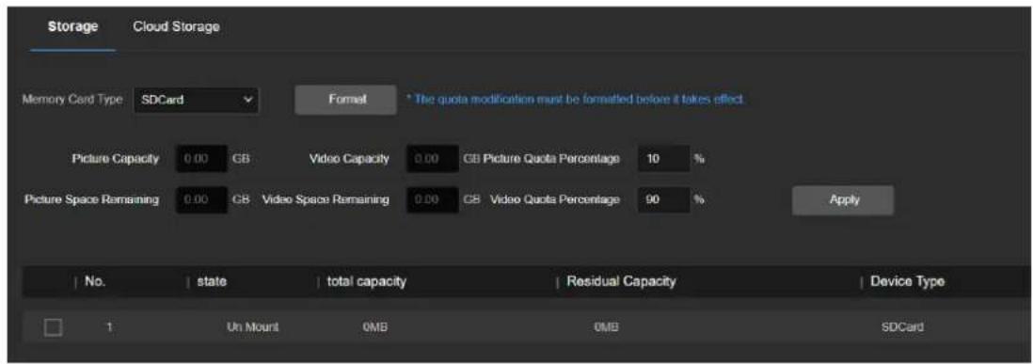Image resolution: width=1033 pixels, height=364 pixels.
Task: Click the No. column header
Action: [x=95, y=282]
